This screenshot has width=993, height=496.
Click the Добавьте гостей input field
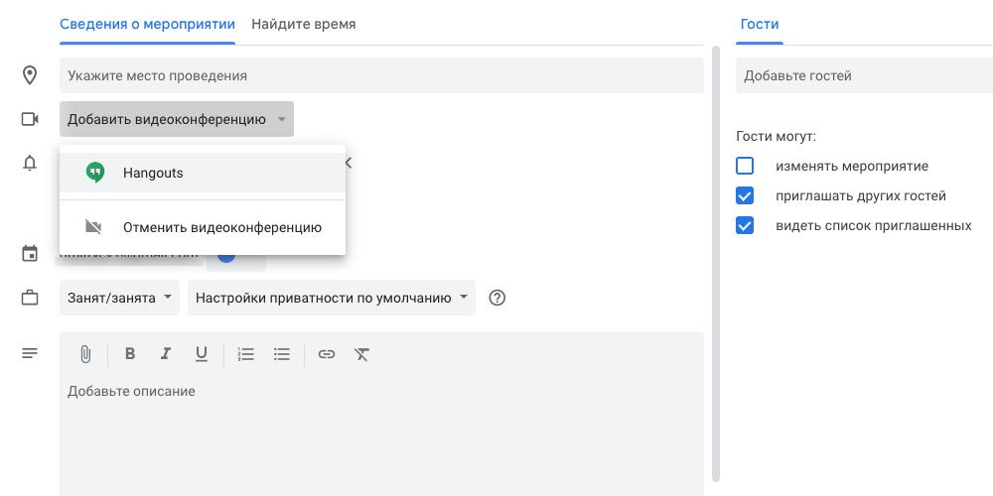pyautogui.click(x=865, y=76)
